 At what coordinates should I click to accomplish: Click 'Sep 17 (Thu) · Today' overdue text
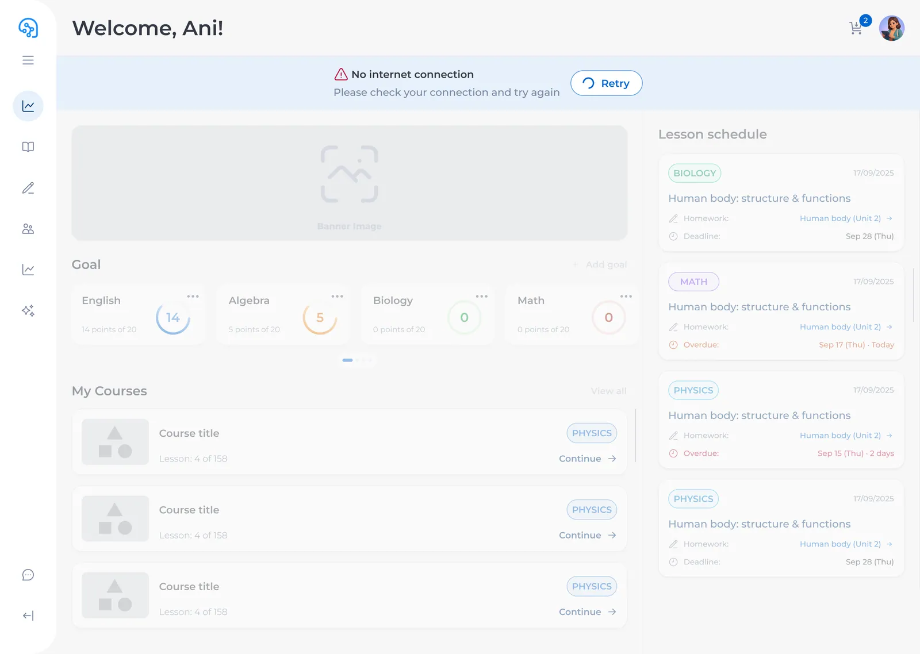pyautogui.click(x=856, y=345)
